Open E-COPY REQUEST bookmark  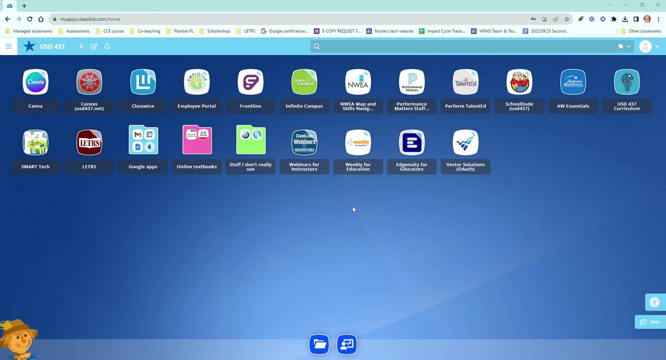point(337,31)
